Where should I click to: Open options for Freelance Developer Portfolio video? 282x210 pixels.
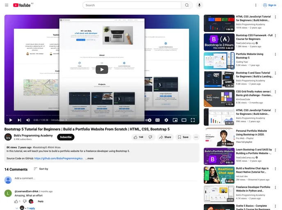pyautogui.click(x=275, y=187)
